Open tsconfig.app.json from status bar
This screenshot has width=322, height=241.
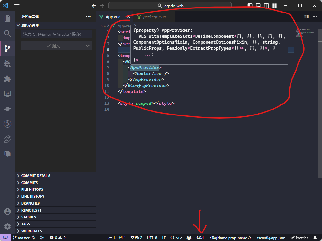[x=271, y=238]
